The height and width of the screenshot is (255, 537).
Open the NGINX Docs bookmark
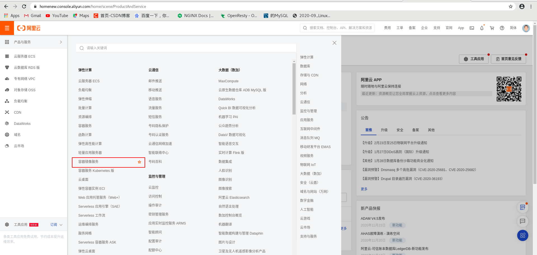point(196,16)
